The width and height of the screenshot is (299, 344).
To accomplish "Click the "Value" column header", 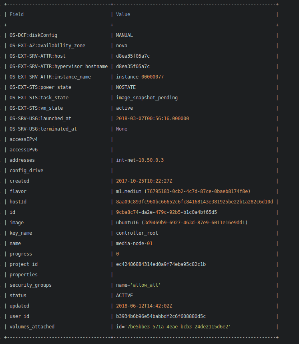I will point(123,14).
